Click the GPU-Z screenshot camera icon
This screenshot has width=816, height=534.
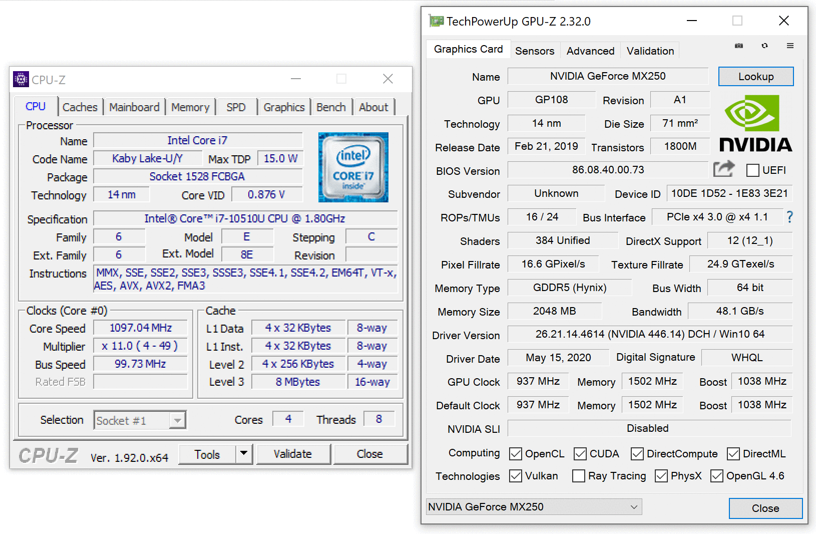point(738,46)
